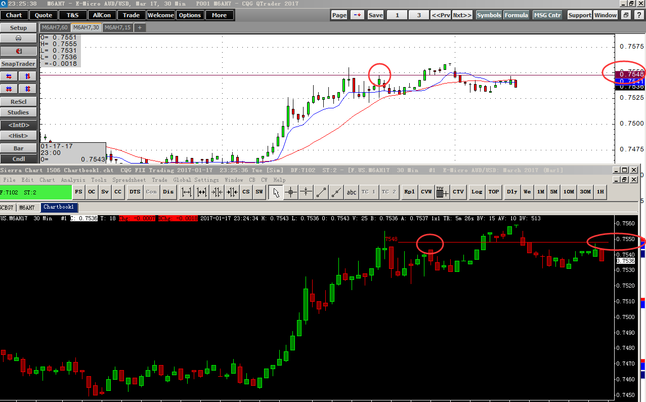Image resolution: width=646 pixels, height=402 pixels.
Task: Open the Spreadsheet menu
Action: pos(129,180)
